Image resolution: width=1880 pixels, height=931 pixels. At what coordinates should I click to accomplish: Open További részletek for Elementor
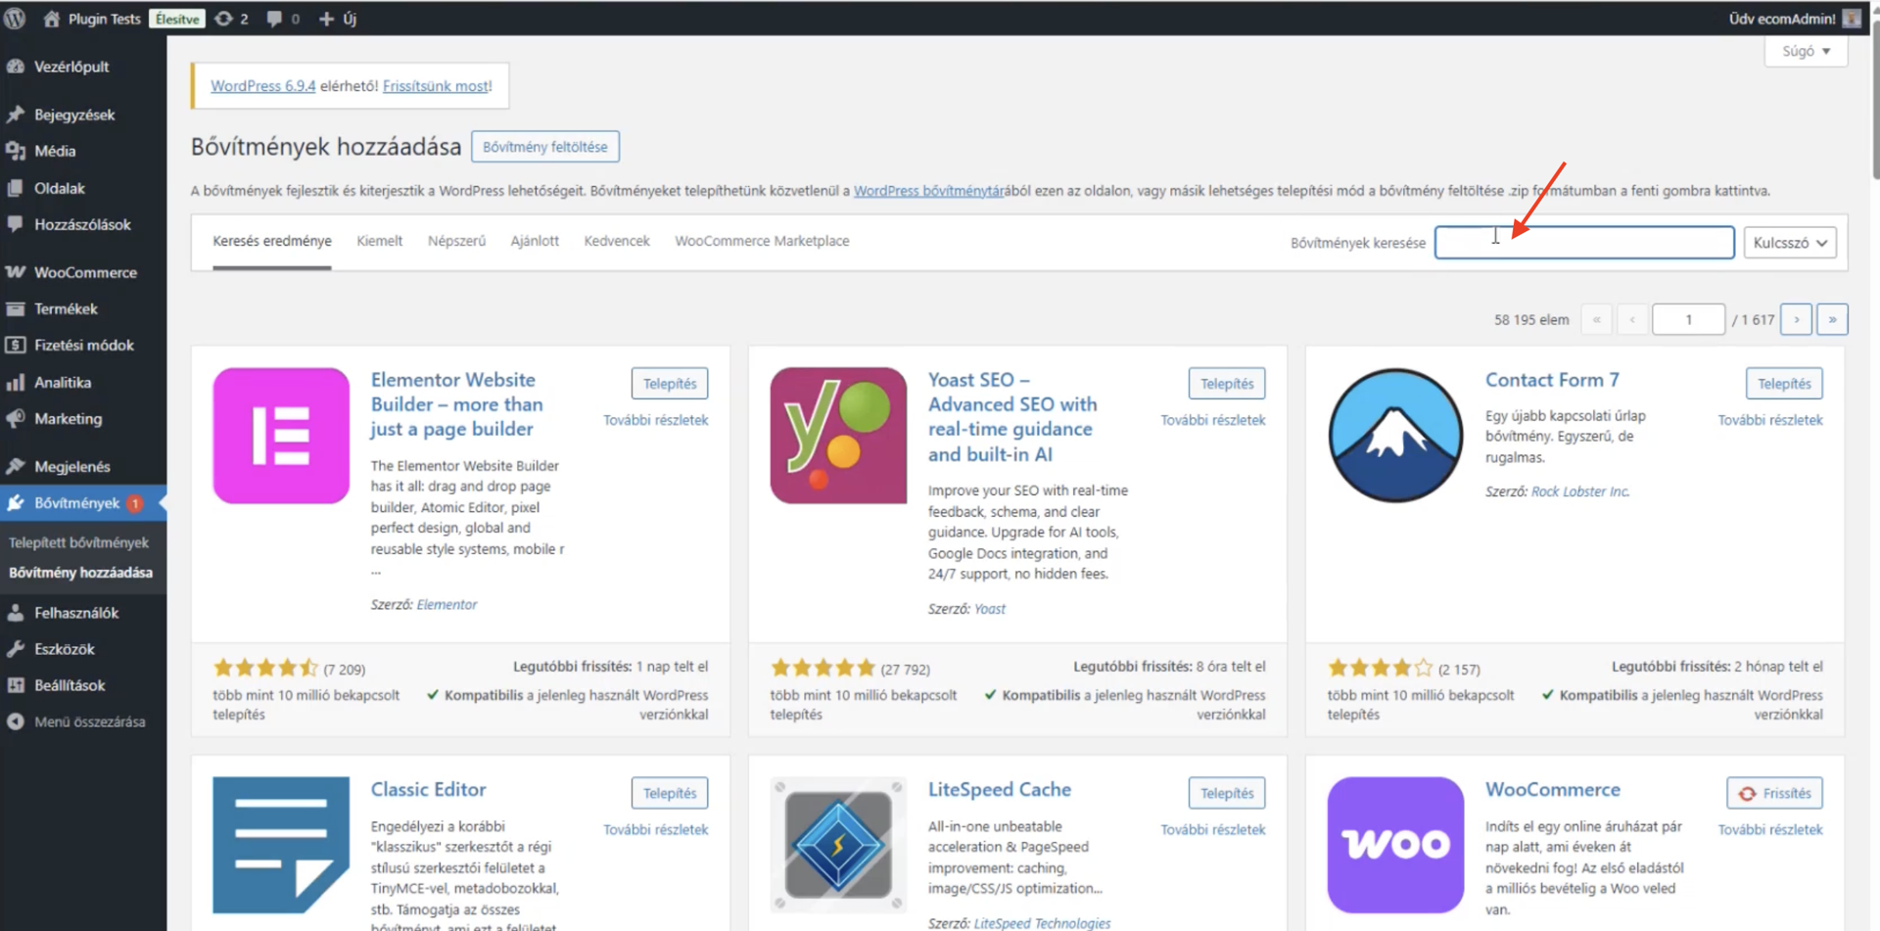click(655, 420)
